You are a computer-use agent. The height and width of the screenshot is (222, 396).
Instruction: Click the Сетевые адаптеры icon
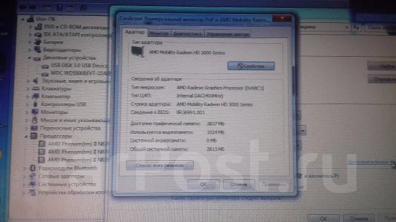pos(32,176)
